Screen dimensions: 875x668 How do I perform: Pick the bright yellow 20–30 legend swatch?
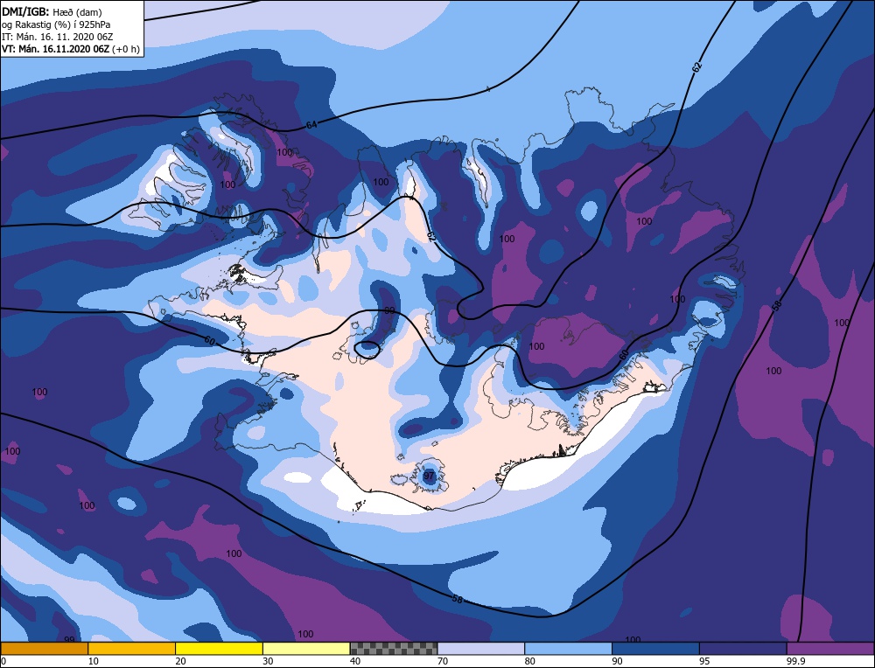coord(219,649)
